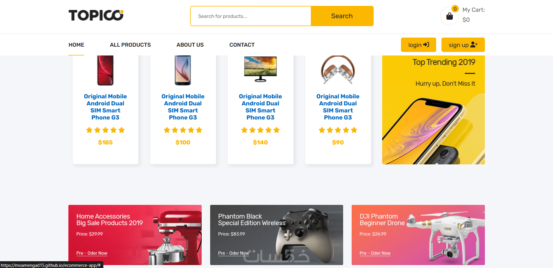Click the fifth star of the $90 product

click(354, 130)
